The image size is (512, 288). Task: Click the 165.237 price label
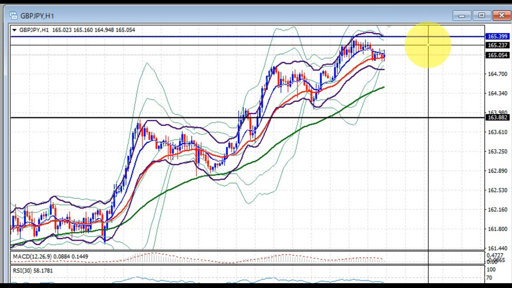tap(497, 45)
